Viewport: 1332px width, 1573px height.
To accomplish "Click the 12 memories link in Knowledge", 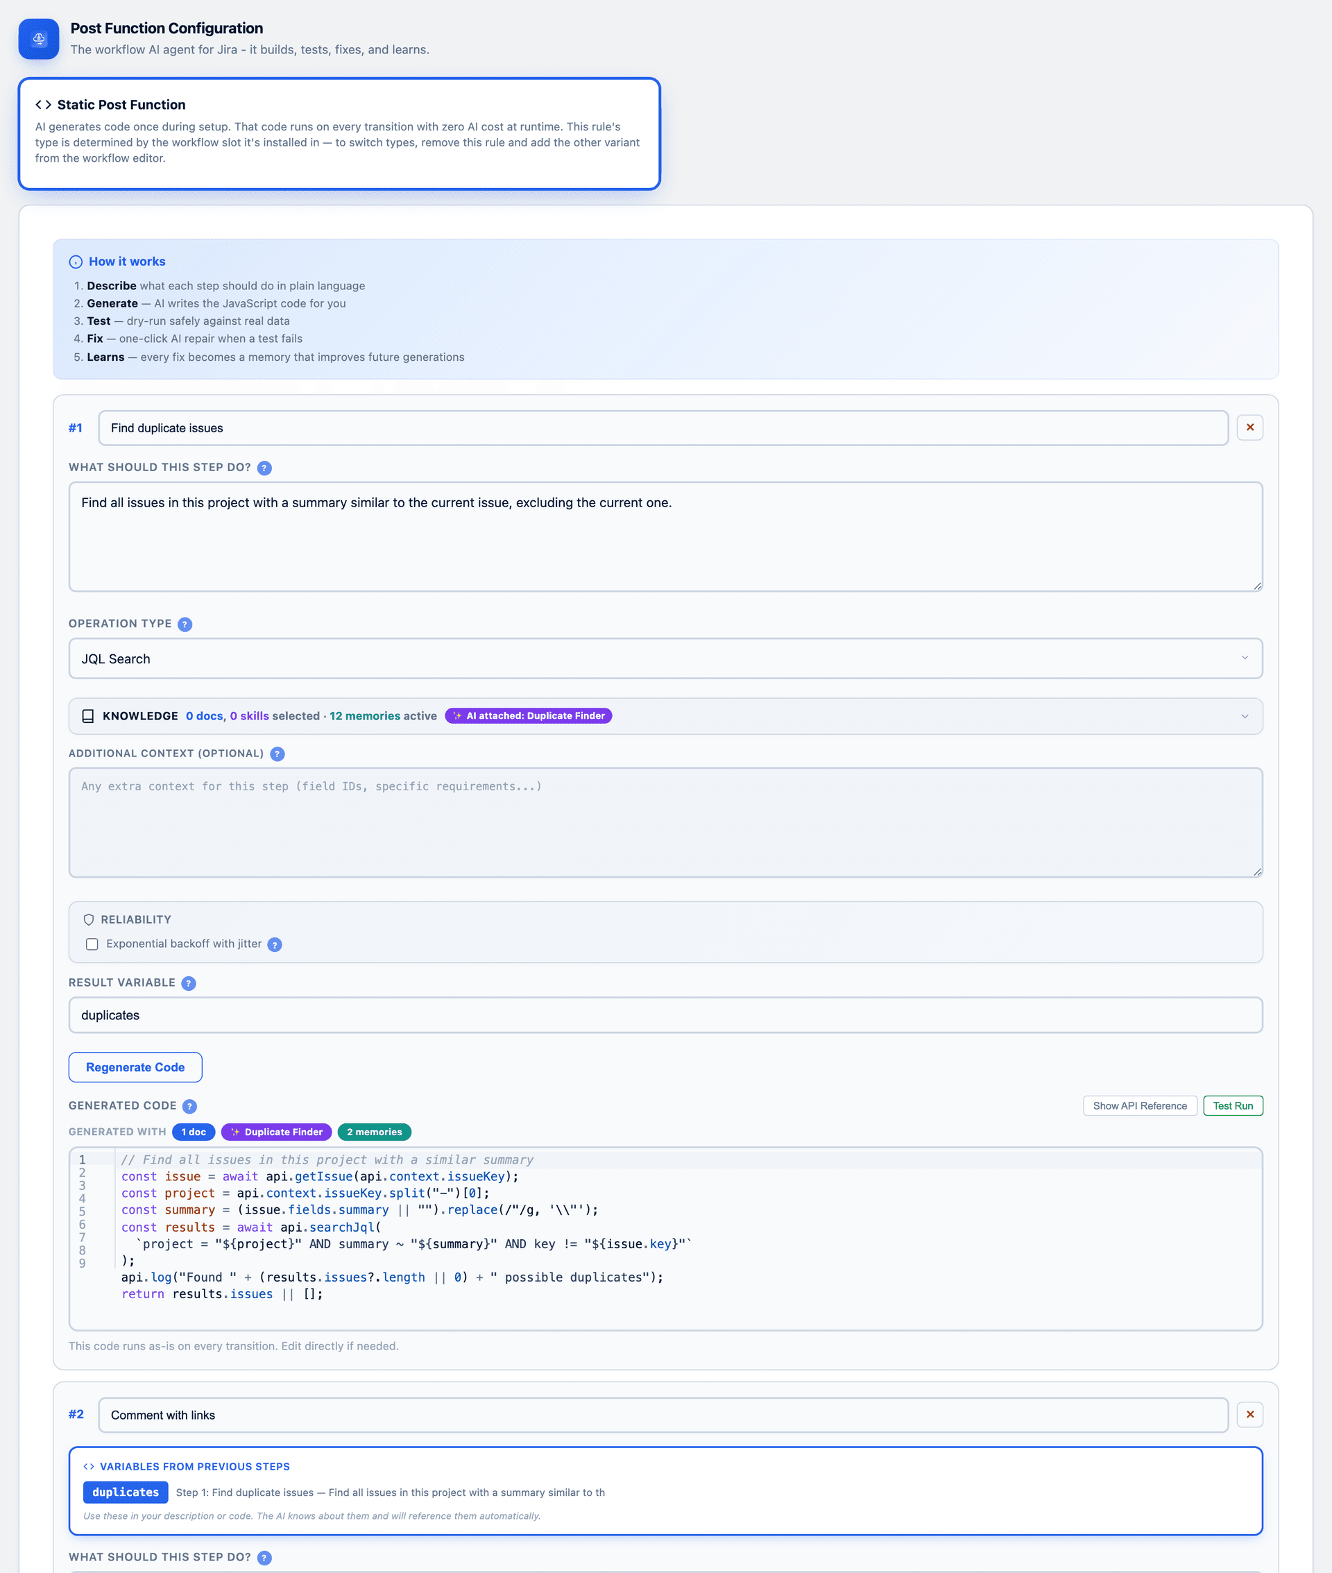I will (365, 716).
